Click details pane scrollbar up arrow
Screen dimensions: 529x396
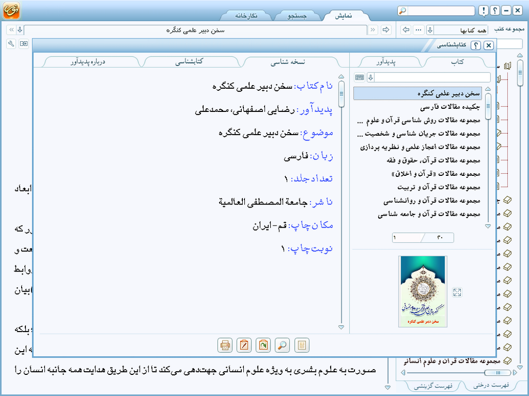(341, 77)
